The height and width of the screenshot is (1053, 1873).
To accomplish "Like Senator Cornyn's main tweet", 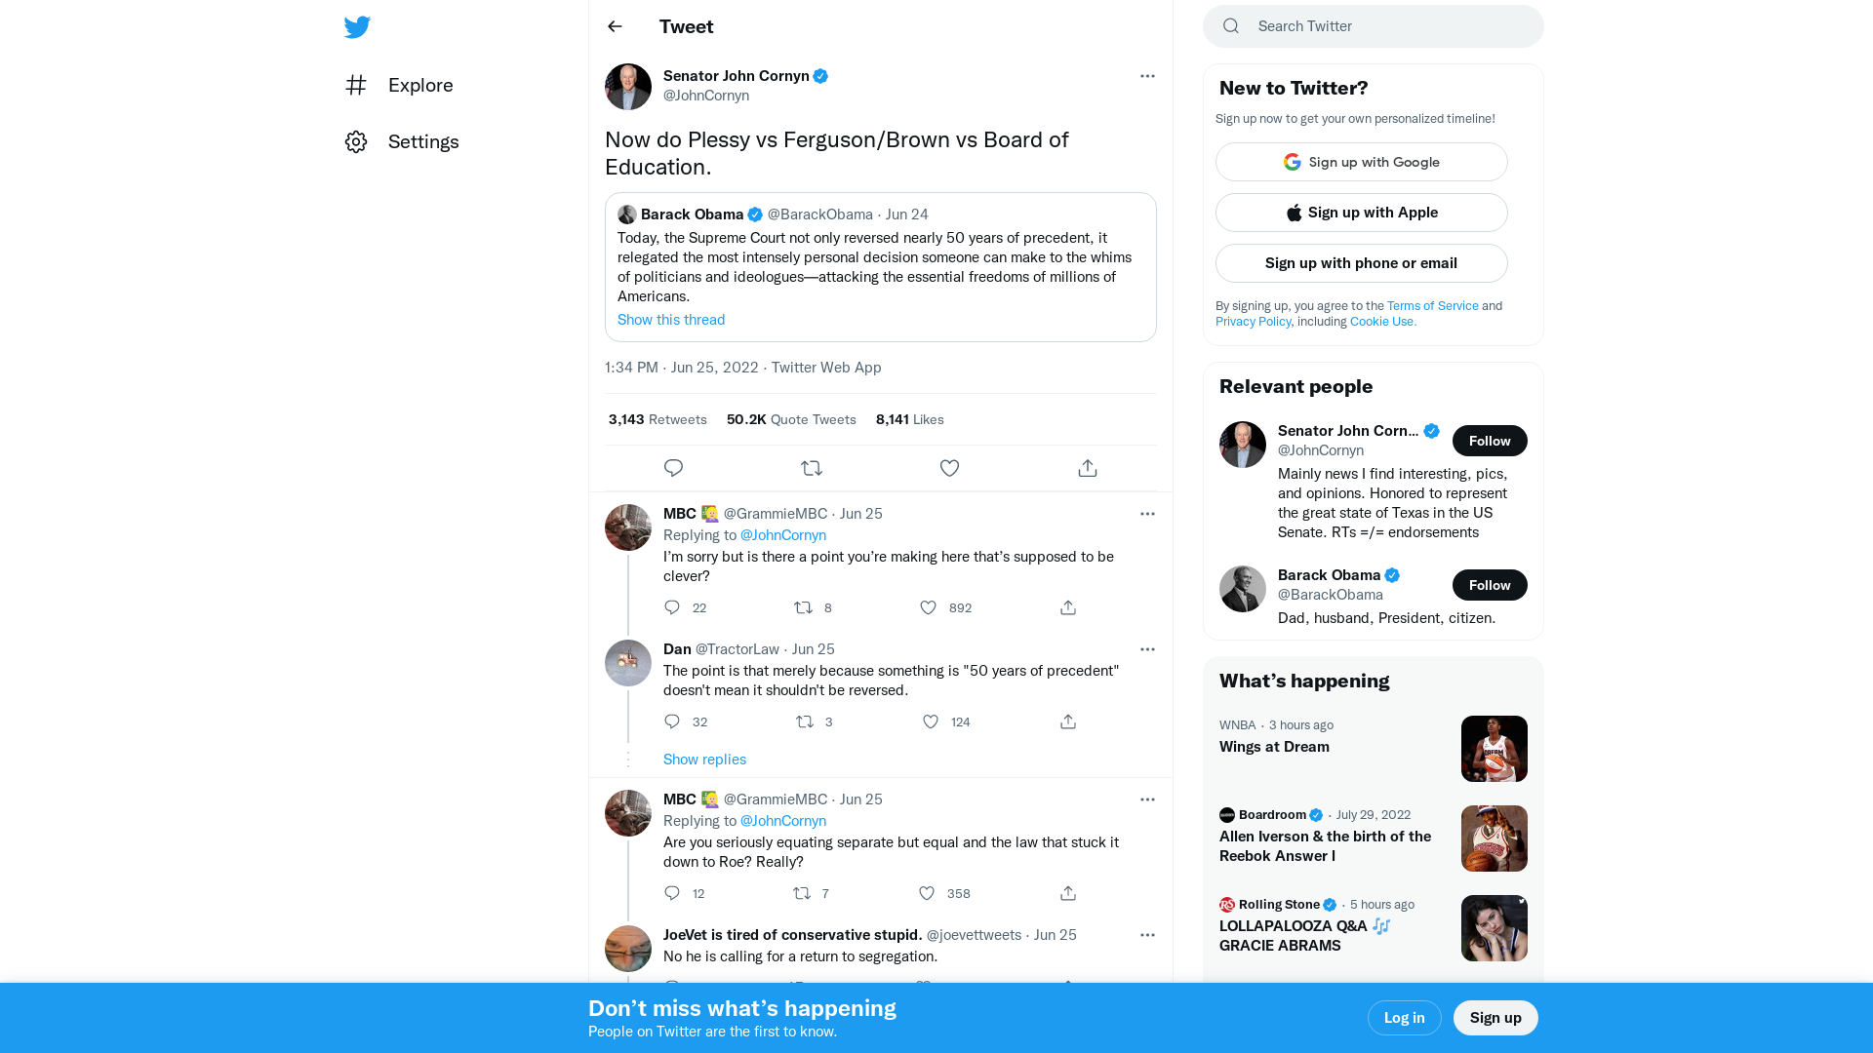I will click(949, 468).
